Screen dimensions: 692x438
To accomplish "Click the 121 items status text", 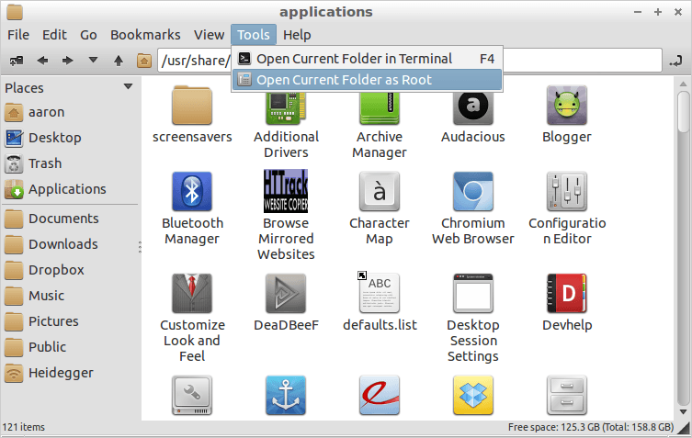I will [24, 427].
